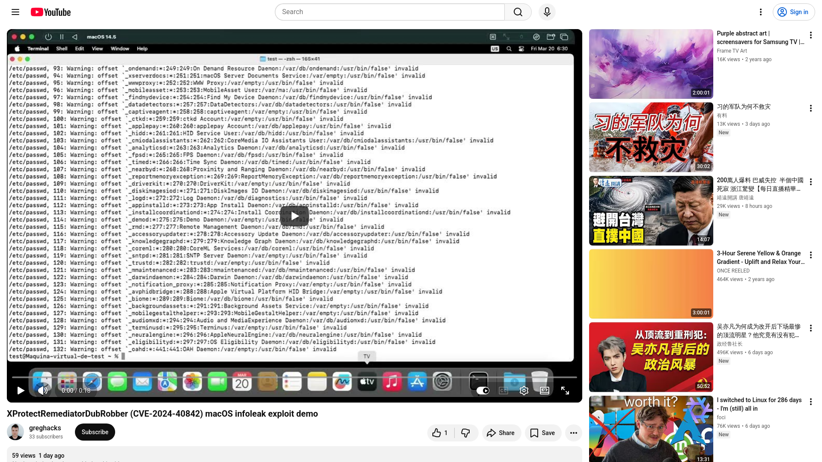Enter full screen mode

pos(565,391)
